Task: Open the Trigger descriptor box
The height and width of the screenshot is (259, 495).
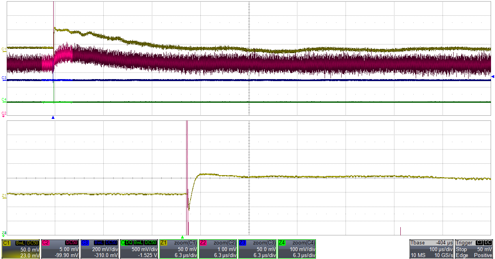Action: coord(474,249)
